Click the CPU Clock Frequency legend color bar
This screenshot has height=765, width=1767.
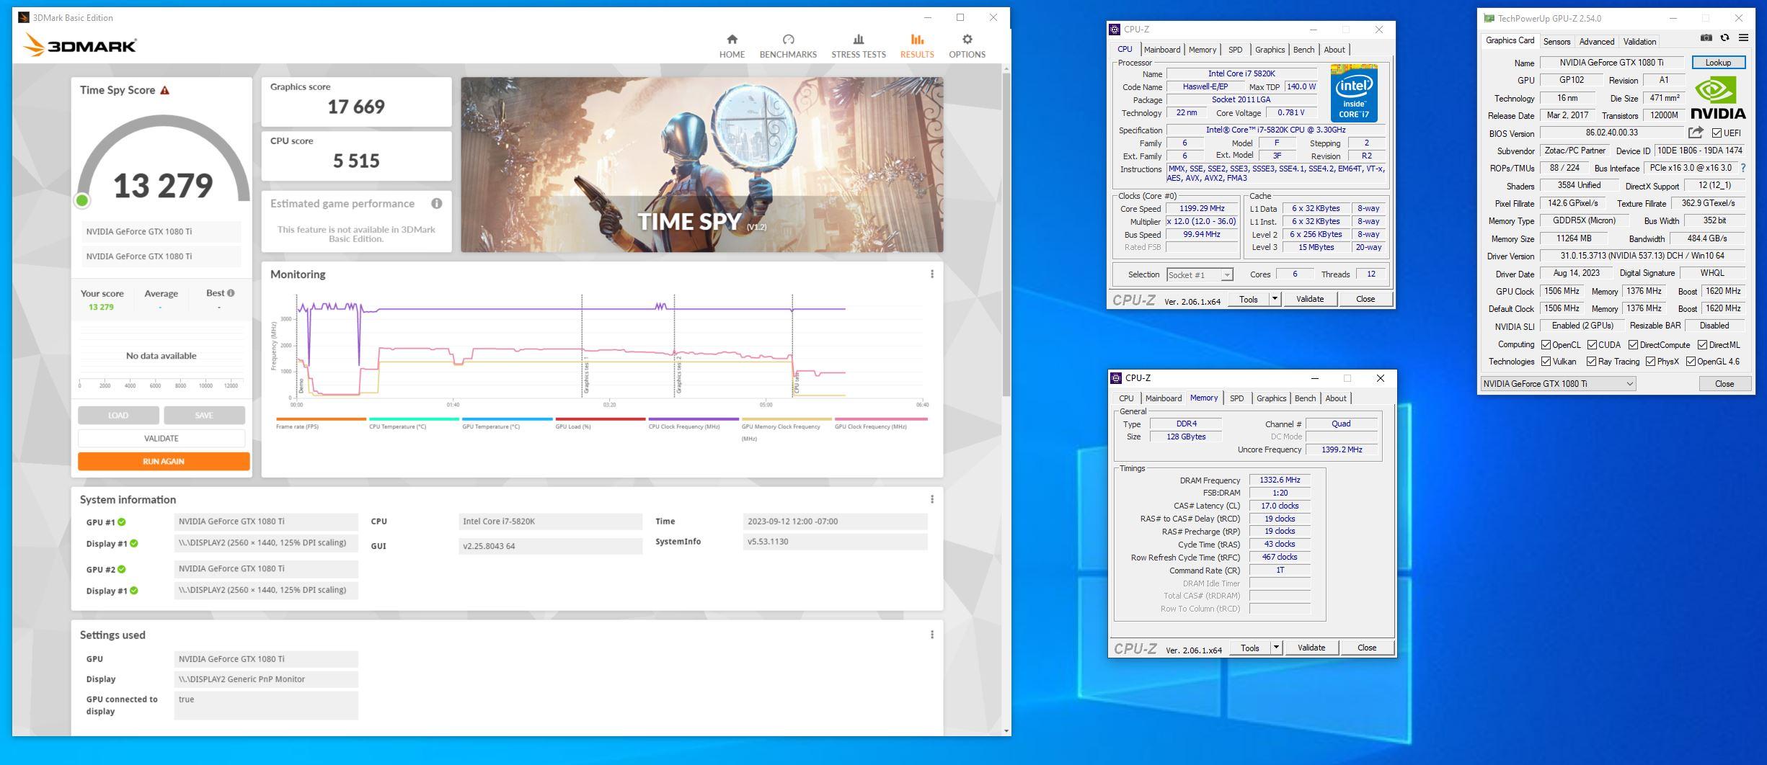point(694,419)
